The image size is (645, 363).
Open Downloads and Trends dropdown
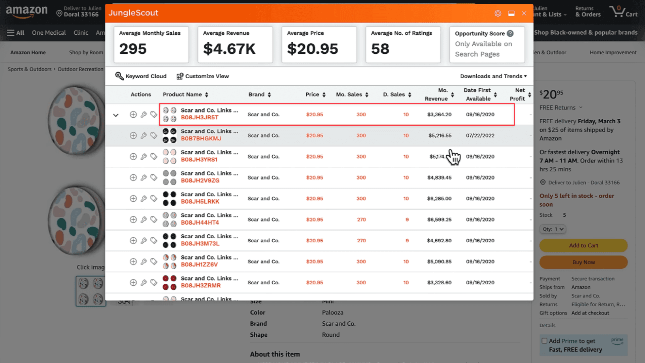pos(493,76)
